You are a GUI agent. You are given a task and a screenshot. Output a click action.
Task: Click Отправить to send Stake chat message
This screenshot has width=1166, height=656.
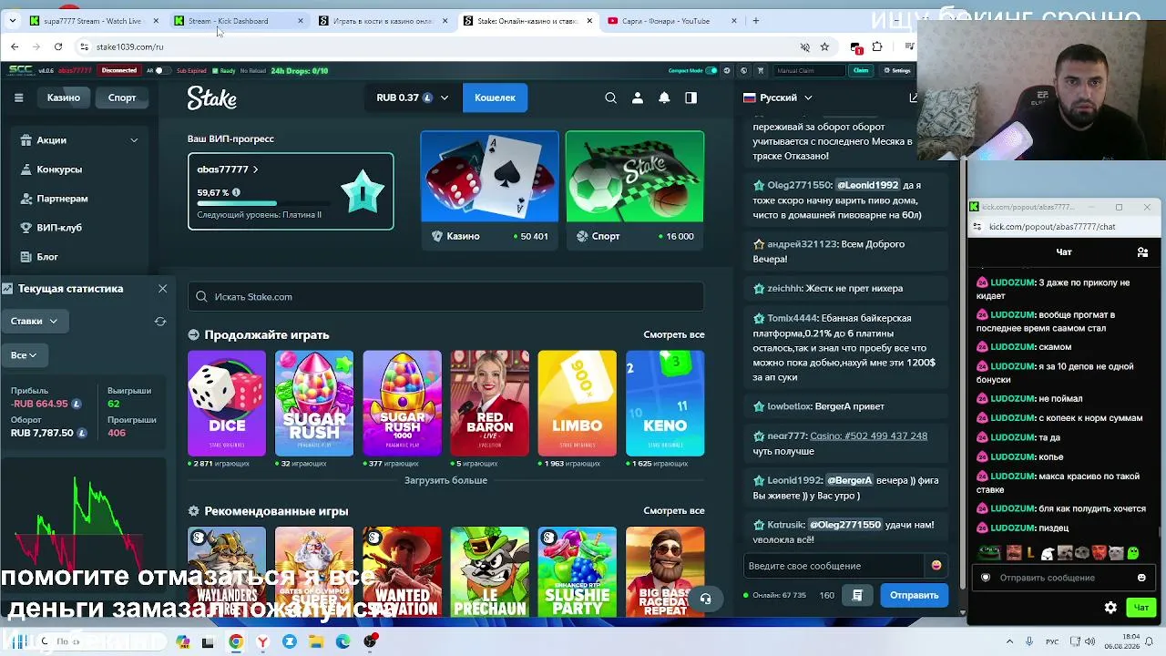tap(914, 595)
